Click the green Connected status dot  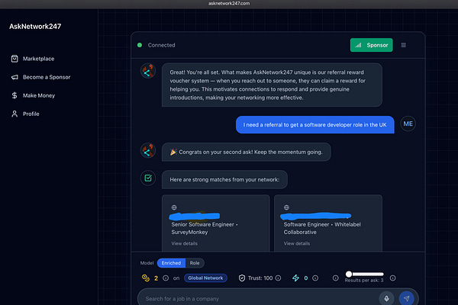coord(140,45)
